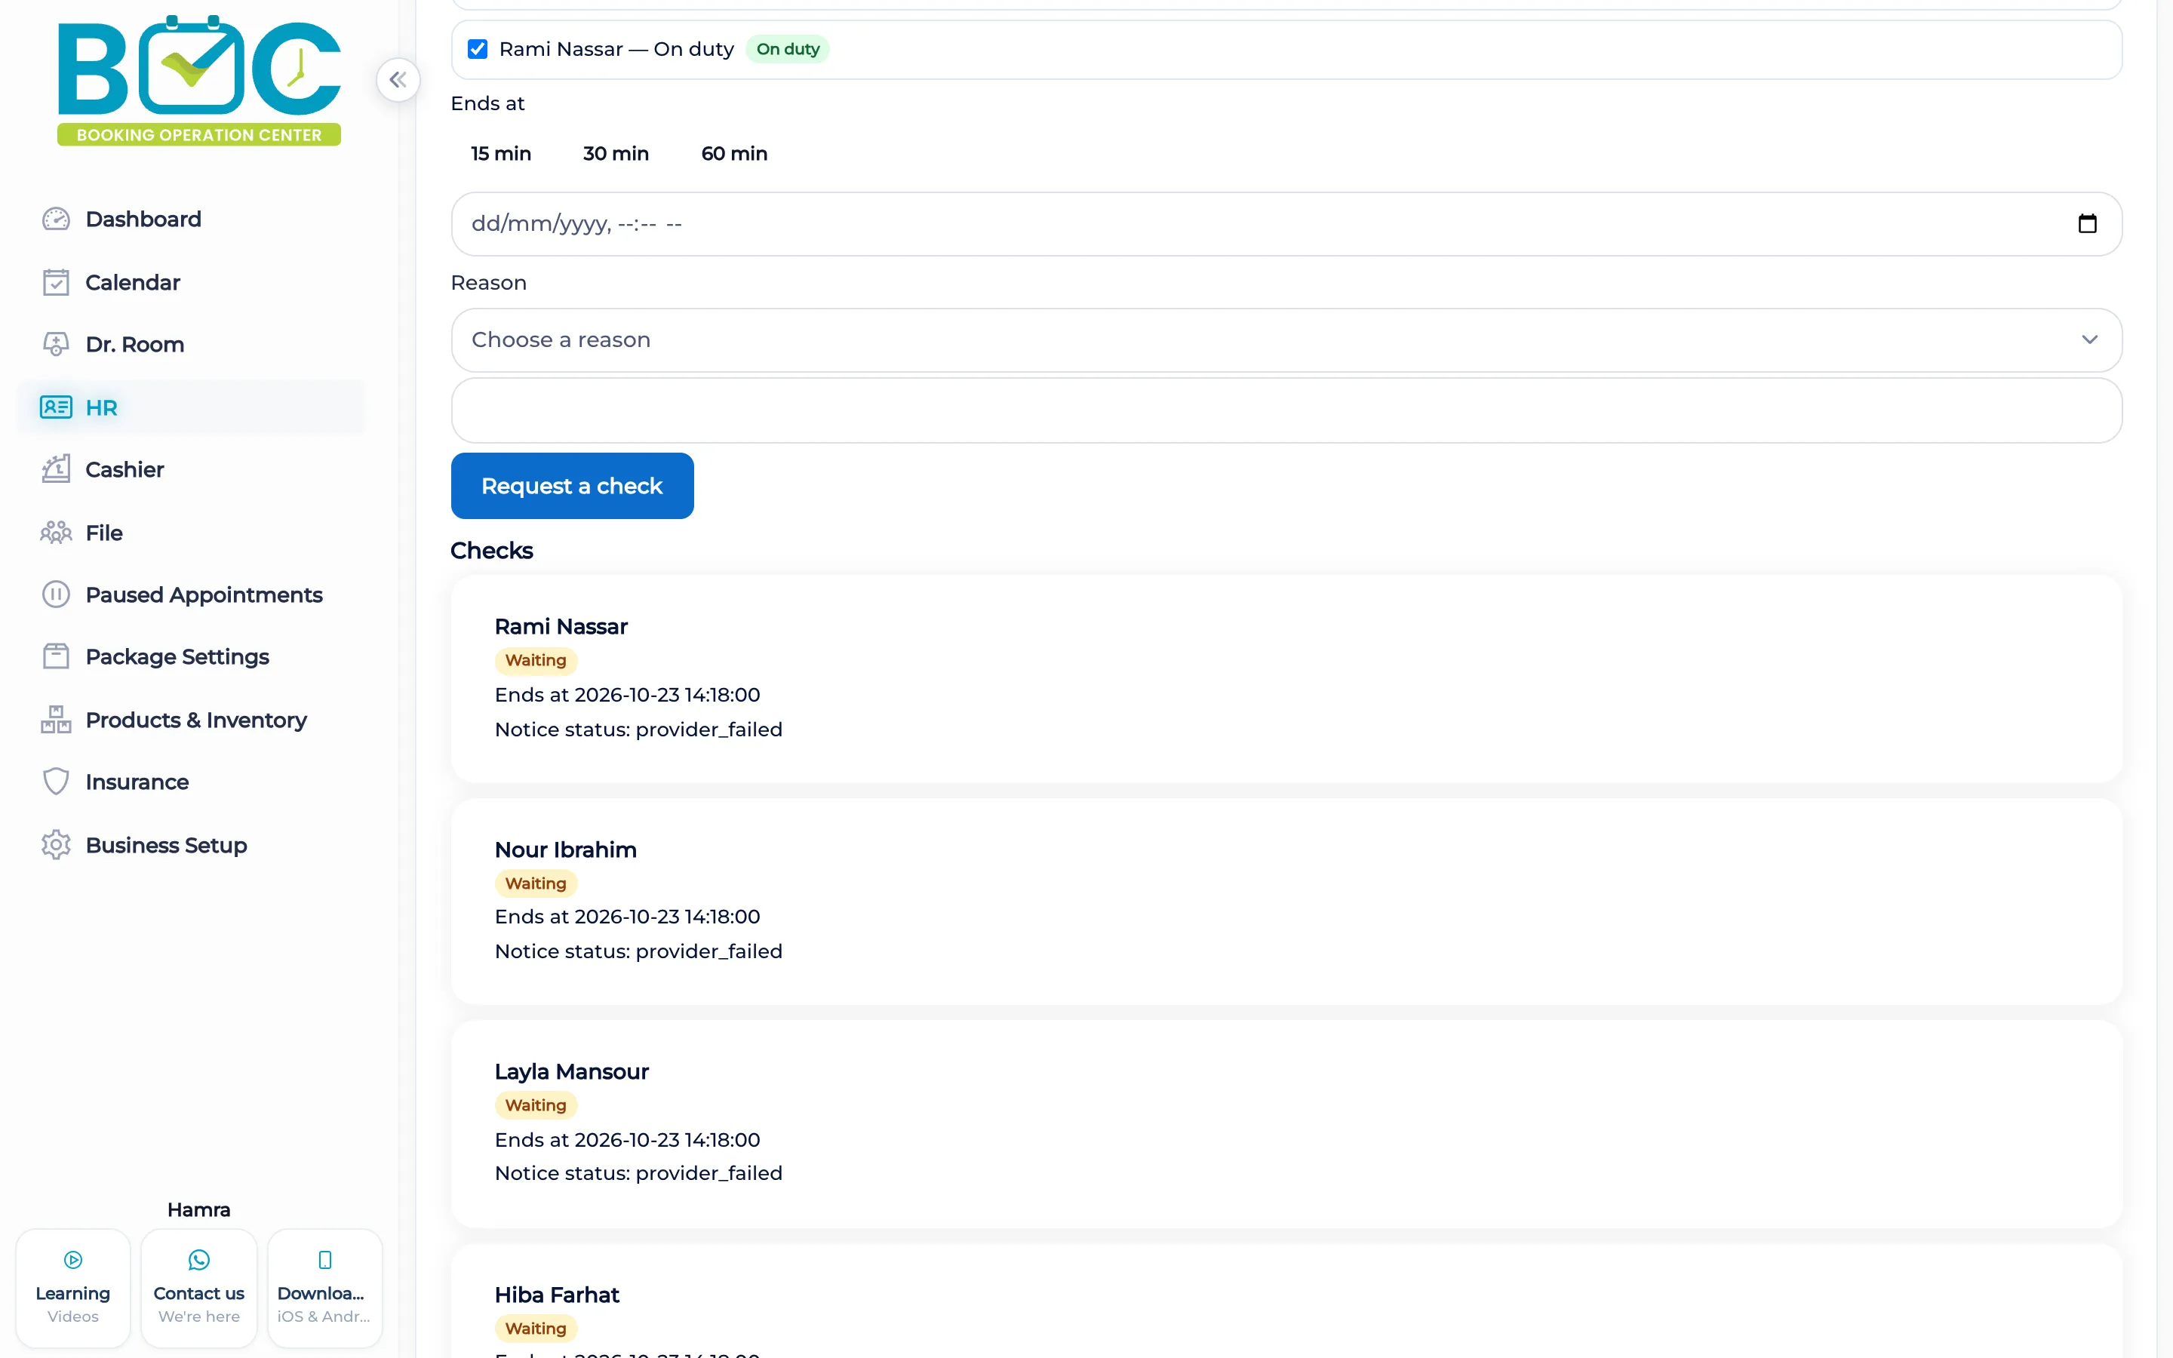This screenshot has height=1358, width=2173.
Task: Click the Nour Ibrahim check name
Action: coord(566,850)
